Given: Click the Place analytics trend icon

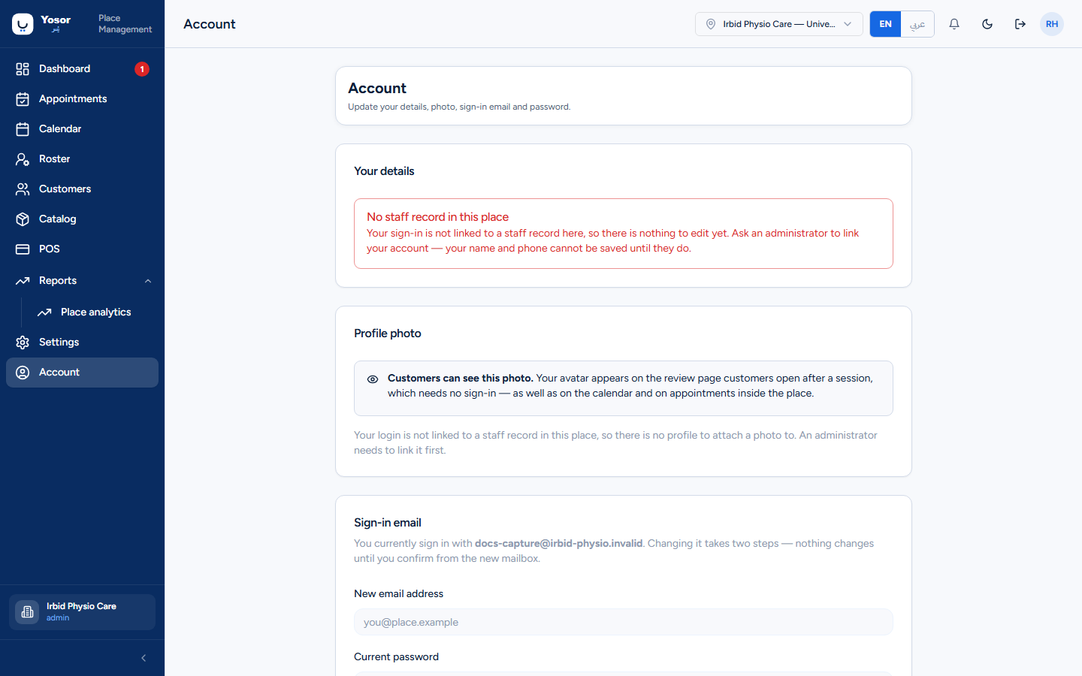Looking at the screenshot, I should [x=44, y=312].
